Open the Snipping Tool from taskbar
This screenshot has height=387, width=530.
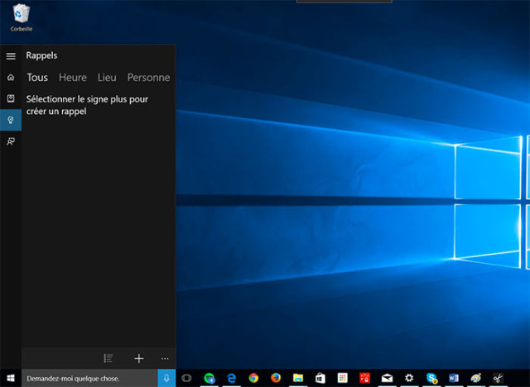pyautogui.click(x=499, y=378)
